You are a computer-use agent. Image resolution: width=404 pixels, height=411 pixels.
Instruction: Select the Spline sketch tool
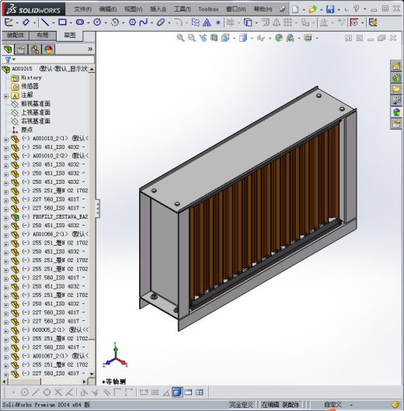click(x=144, y=22)
